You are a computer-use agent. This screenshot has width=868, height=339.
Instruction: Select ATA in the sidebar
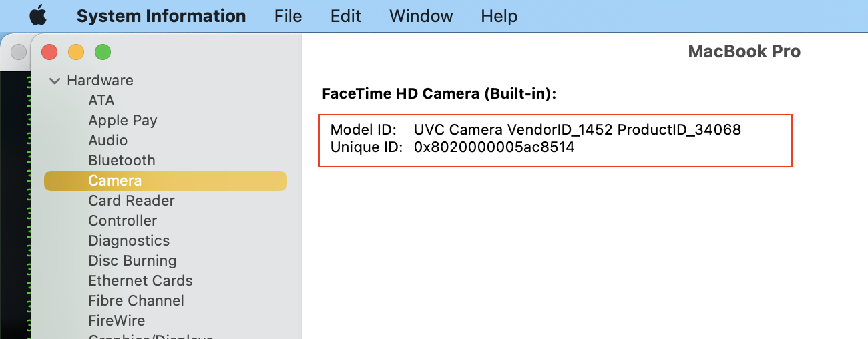click(x=101, y=101)
